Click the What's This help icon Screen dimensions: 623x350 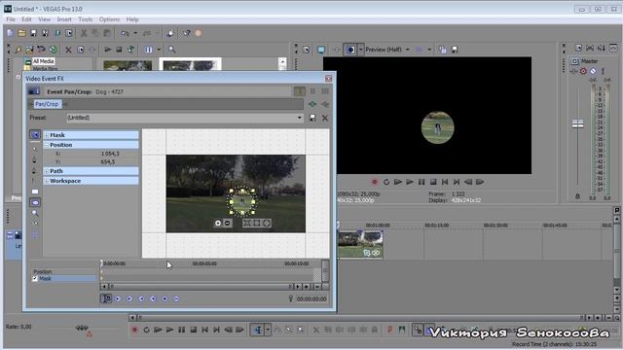186,33
